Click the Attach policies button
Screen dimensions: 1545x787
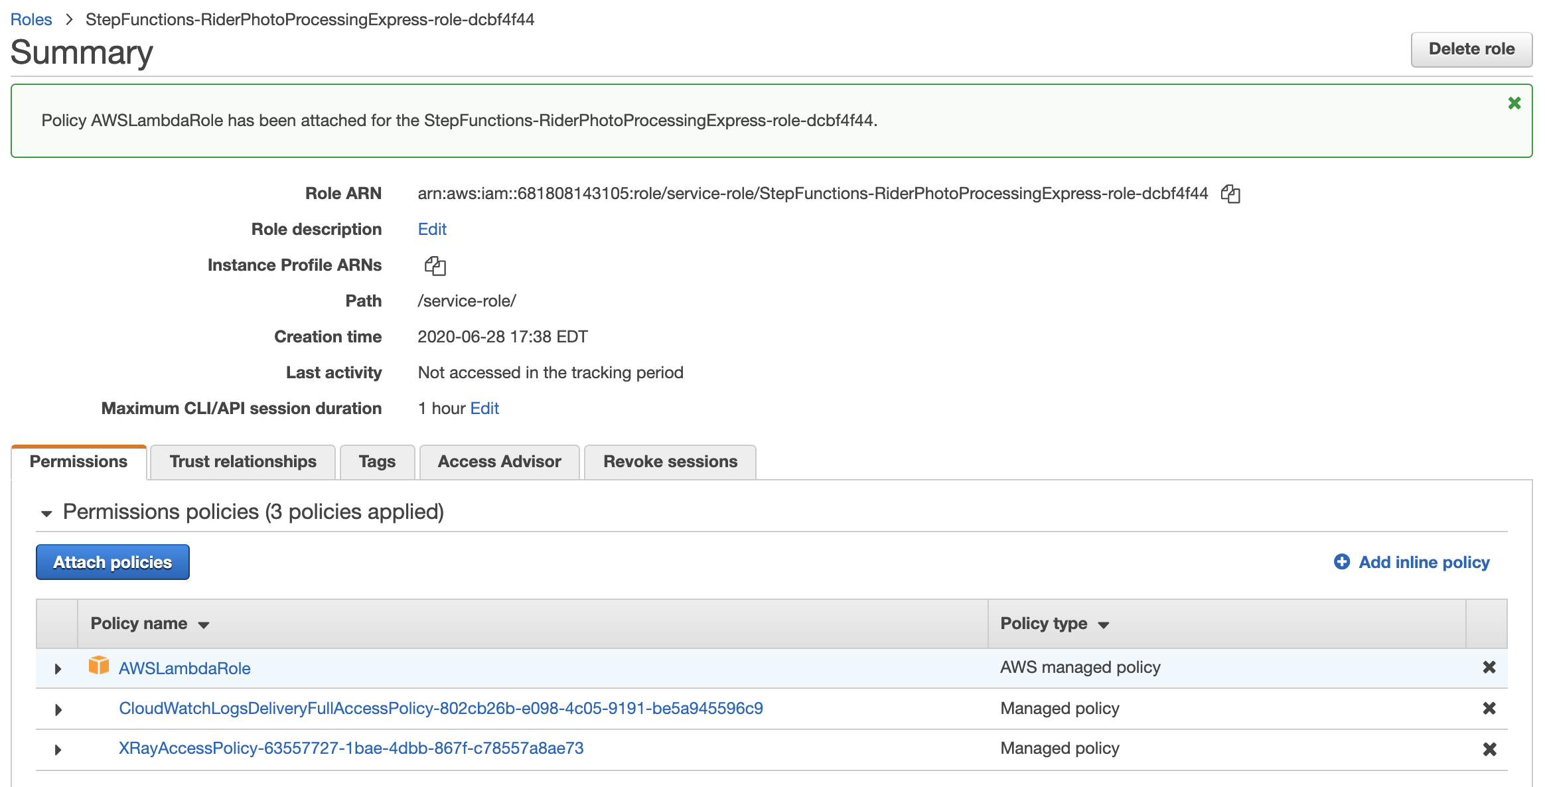[x=113, y=562]
